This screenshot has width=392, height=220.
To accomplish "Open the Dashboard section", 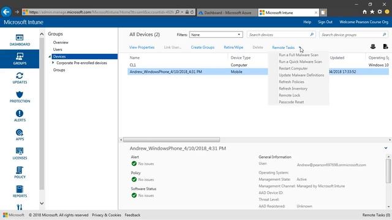I will [20, 40].
